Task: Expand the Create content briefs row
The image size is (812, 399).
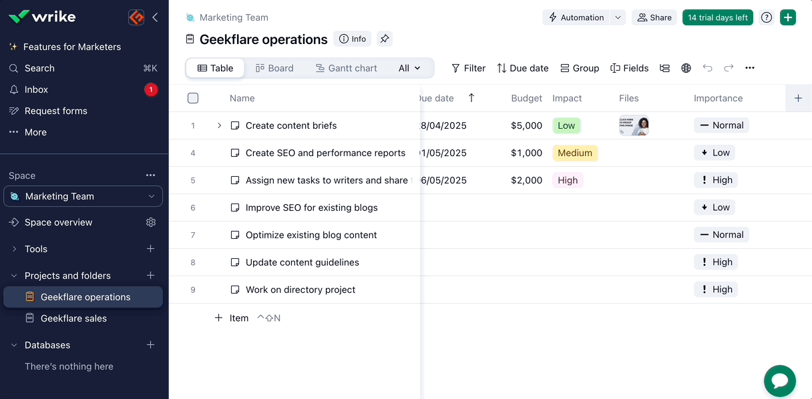Action: (x=219, y=125)
